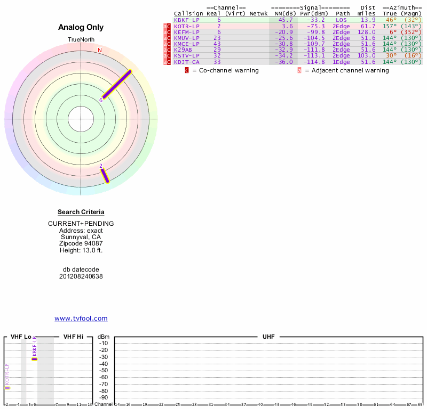Click the co-channel warning icon beside KOTR-LP

[x=169, y=26]
